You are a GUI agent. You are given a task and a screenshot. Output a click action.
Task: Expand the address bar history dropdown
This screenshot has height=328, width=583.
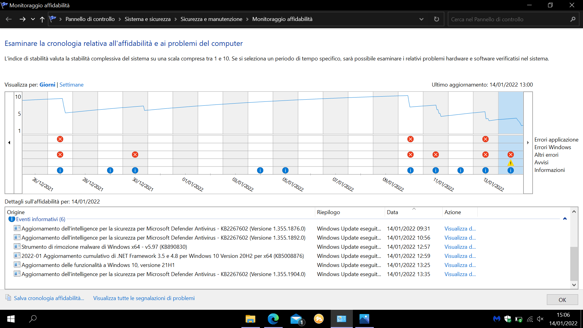coord(421,19)
